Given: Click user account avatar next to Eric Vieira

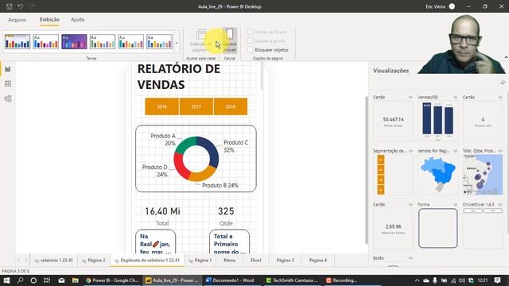Looking at the screenshot, I should tap(452, 6).
